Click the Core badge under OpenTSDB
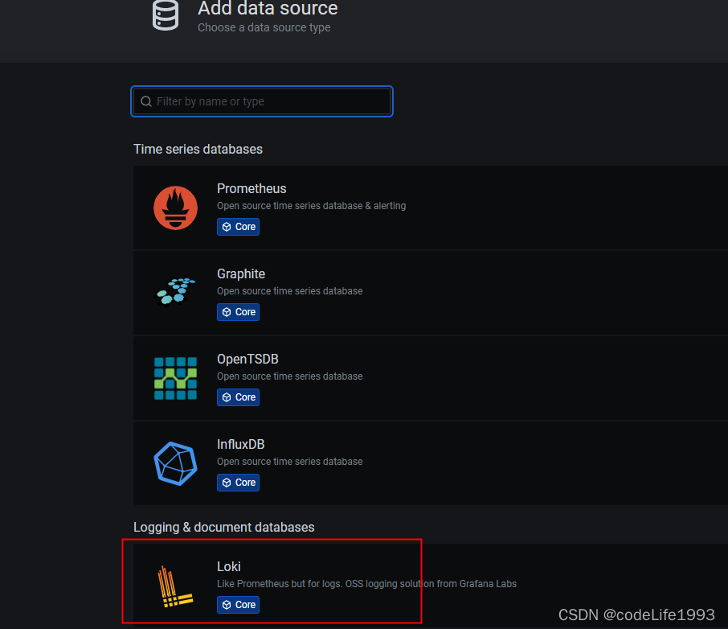 [238, 397]
